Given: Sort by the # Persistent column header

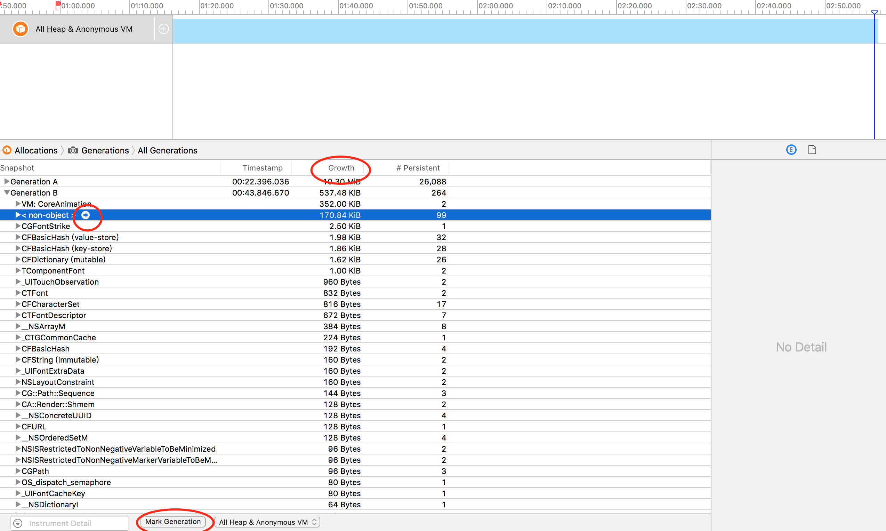Looking at the screenshot, I should pyautogui.click(x=418, y=168).
